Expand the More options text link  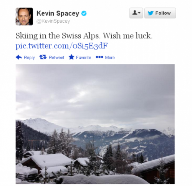[x=110, y=58]
